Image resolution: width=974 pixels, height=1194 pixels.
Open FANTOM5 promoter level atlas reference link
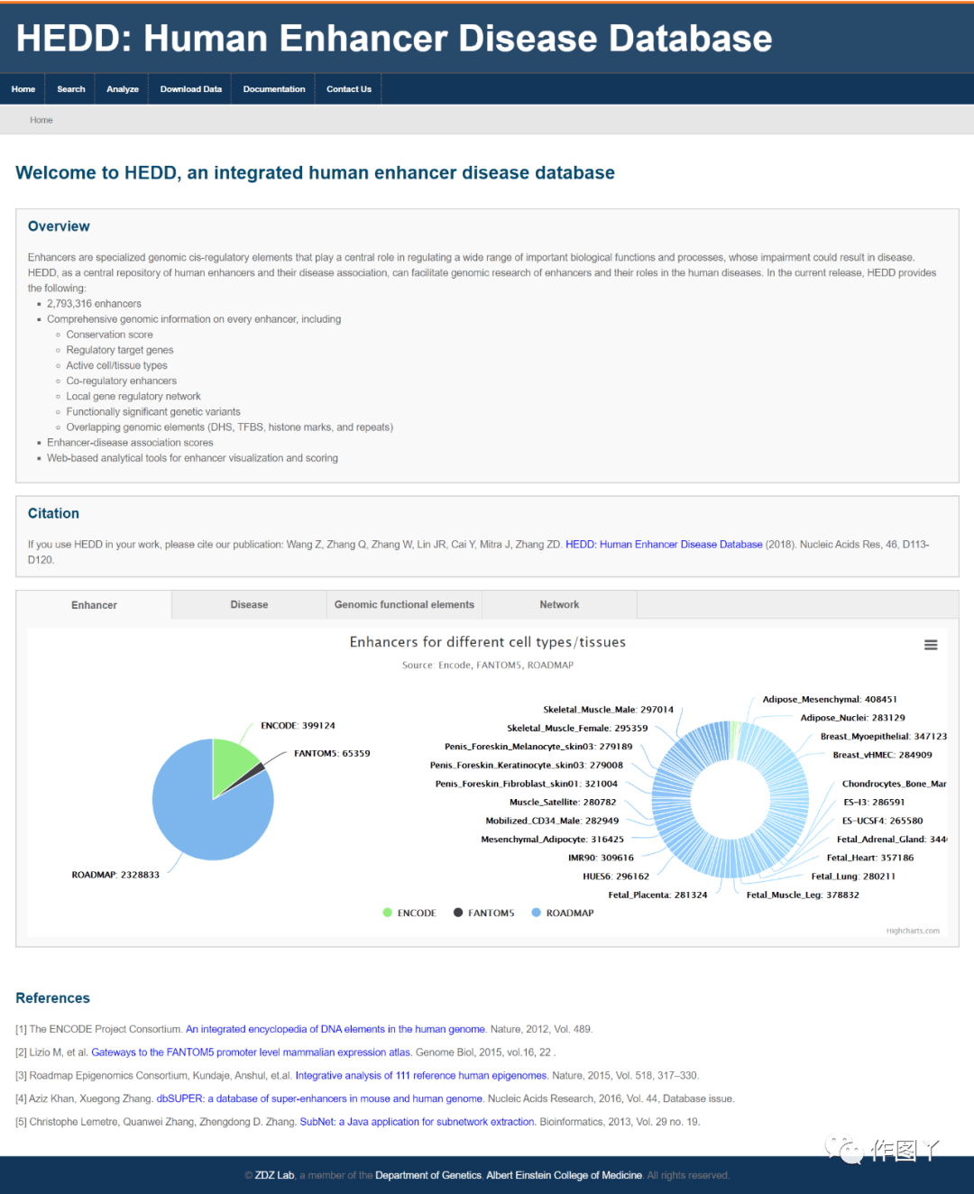252,1052
